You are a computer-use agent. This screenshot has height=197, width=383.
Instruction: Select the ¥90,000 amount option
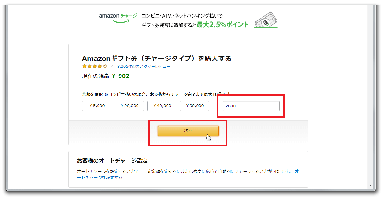click(x=194, y=106)
